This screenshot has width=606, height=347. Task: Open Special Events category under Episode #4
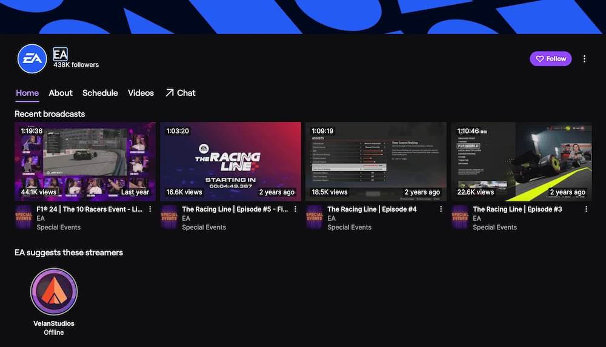350,227
